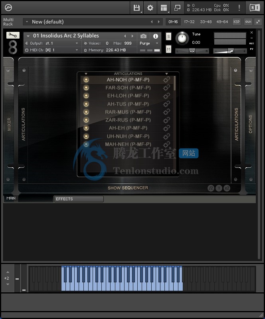Open snapshot camera view
Image resolution: width=265 pixels, height=319 pixels.
click(x=143, y=36)
